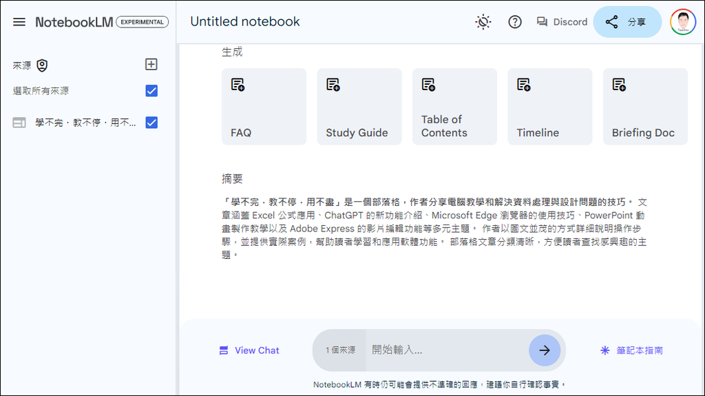Image resolution: width=705 pixels, height=396 pixels.
Task: Generate a Table of Contents
Action: tap(454, 107)
